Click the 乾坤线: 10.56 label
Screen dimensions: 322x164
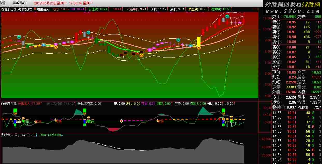tap(221, 9)
